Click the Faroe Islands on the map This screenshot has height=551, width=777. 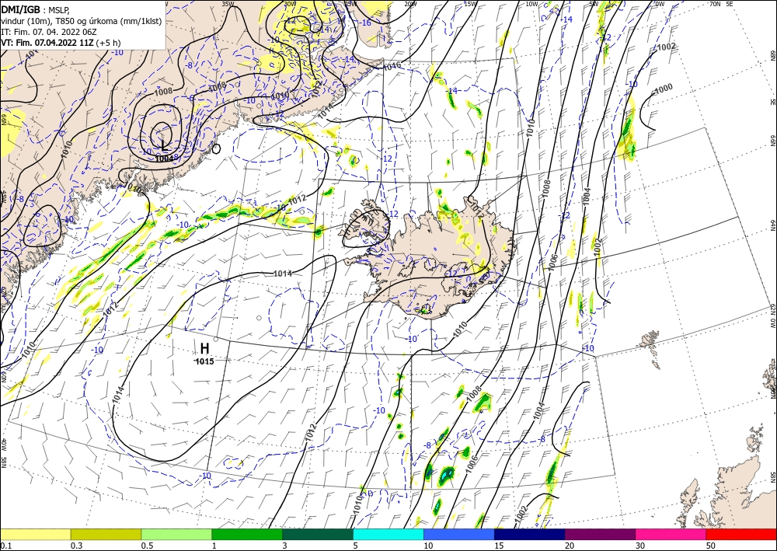tap(652, 345)
